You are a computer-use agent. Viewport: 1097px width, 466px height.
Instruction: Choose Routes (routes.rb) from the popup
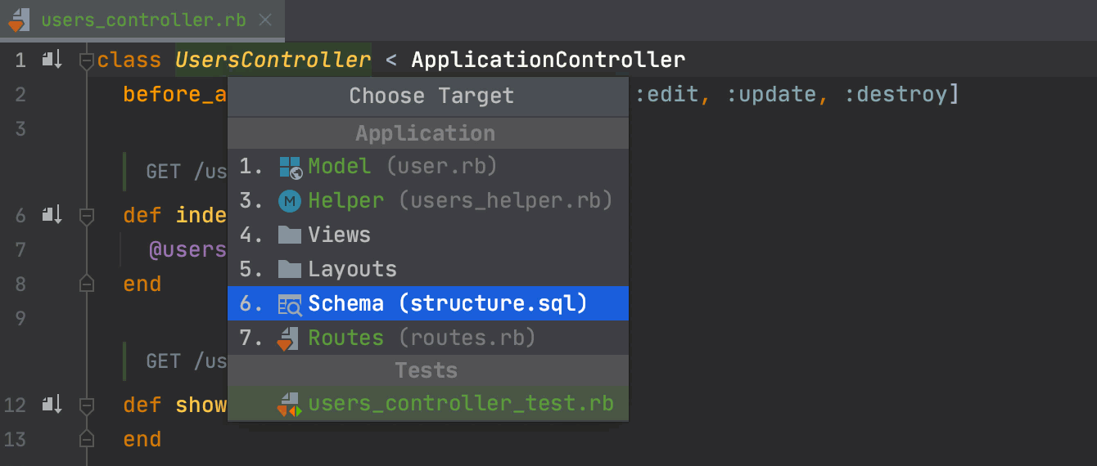click(428, 338)
